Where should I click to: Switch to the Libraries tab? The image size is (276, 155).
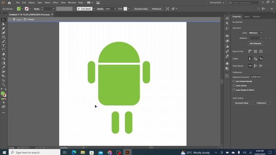[x=256, y=16]
